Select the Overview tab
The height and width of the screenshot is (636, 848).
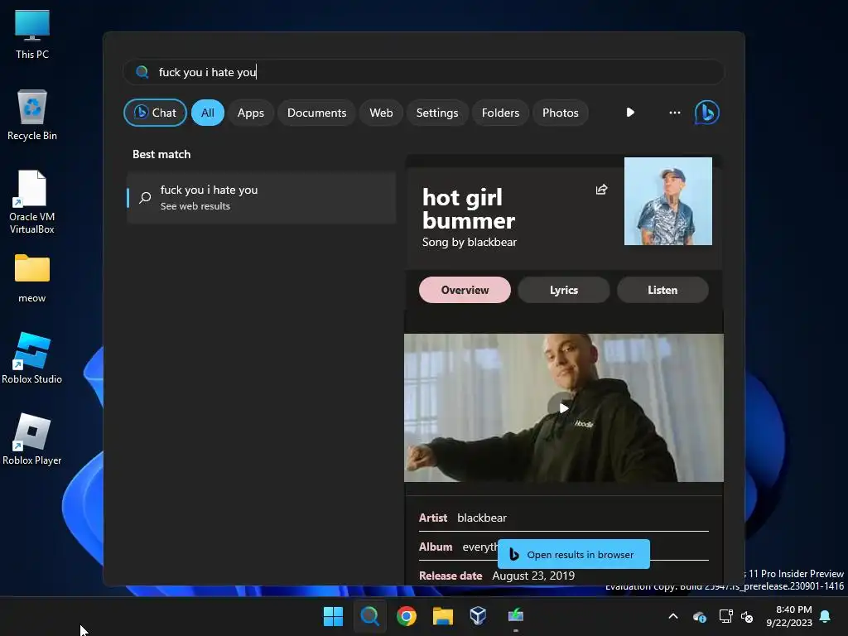465,290
